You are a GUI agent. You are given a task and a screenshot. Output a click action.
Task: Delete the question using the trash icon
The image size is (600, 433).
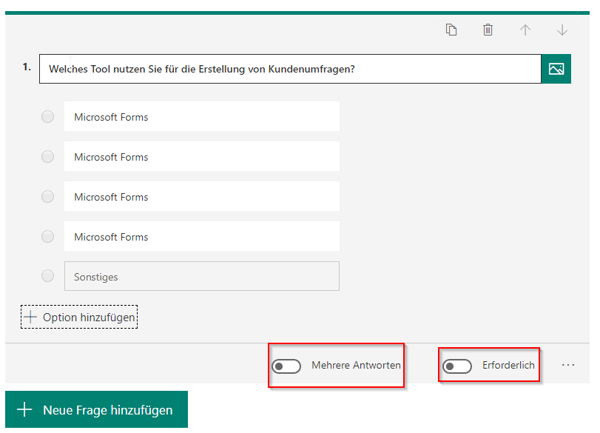pyautogui.click(x=488, y=30)
